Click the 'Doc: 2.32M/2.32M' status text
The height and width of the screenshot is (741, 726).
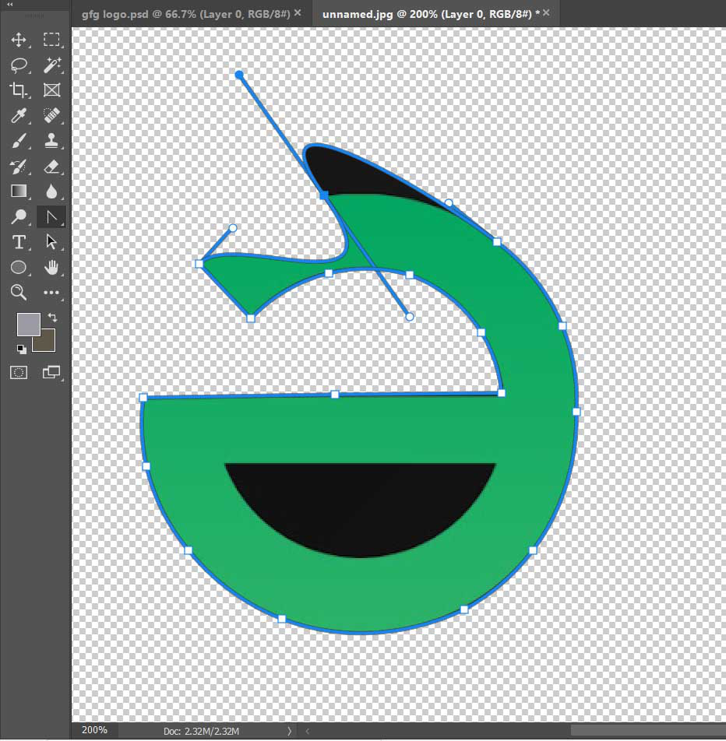click(201, 731)
